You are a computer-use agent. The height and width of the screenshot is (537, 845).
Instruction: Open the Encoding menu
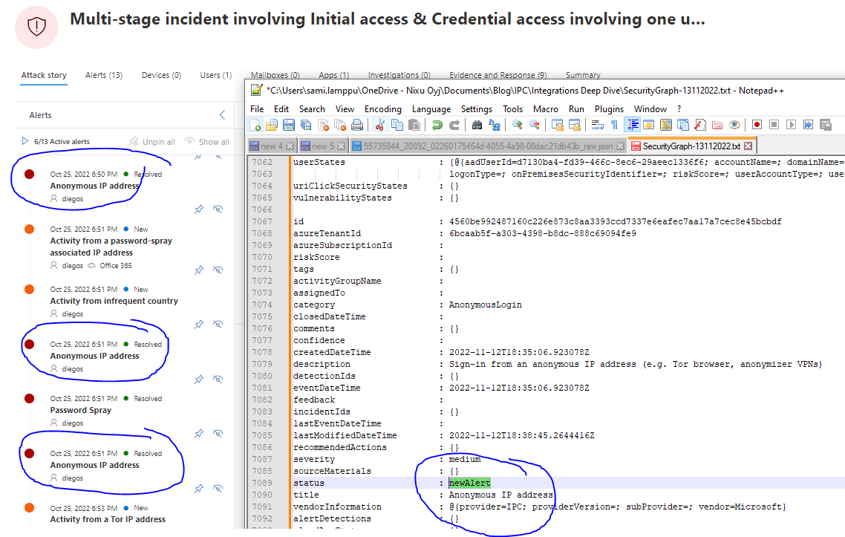click(x=383, y=108)
